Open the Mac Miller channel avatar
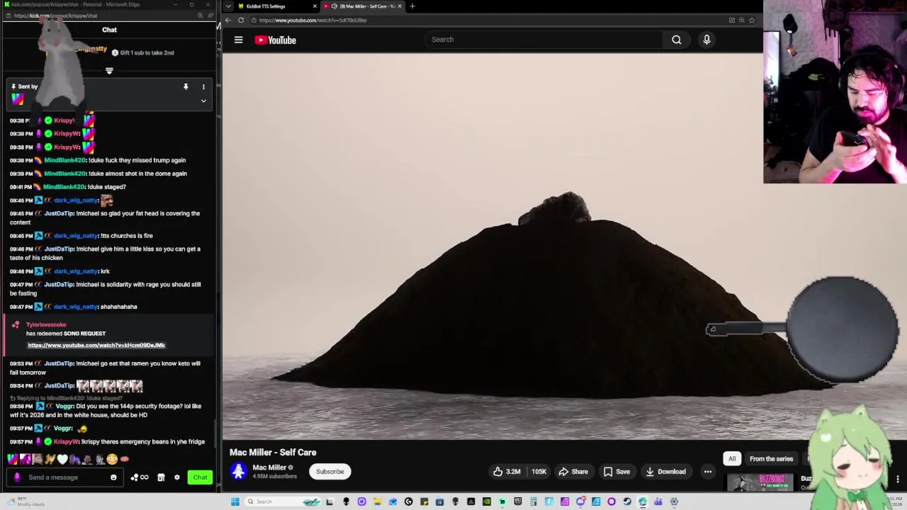The height and width of the screenshot is (510, 907). coord(239,471)
